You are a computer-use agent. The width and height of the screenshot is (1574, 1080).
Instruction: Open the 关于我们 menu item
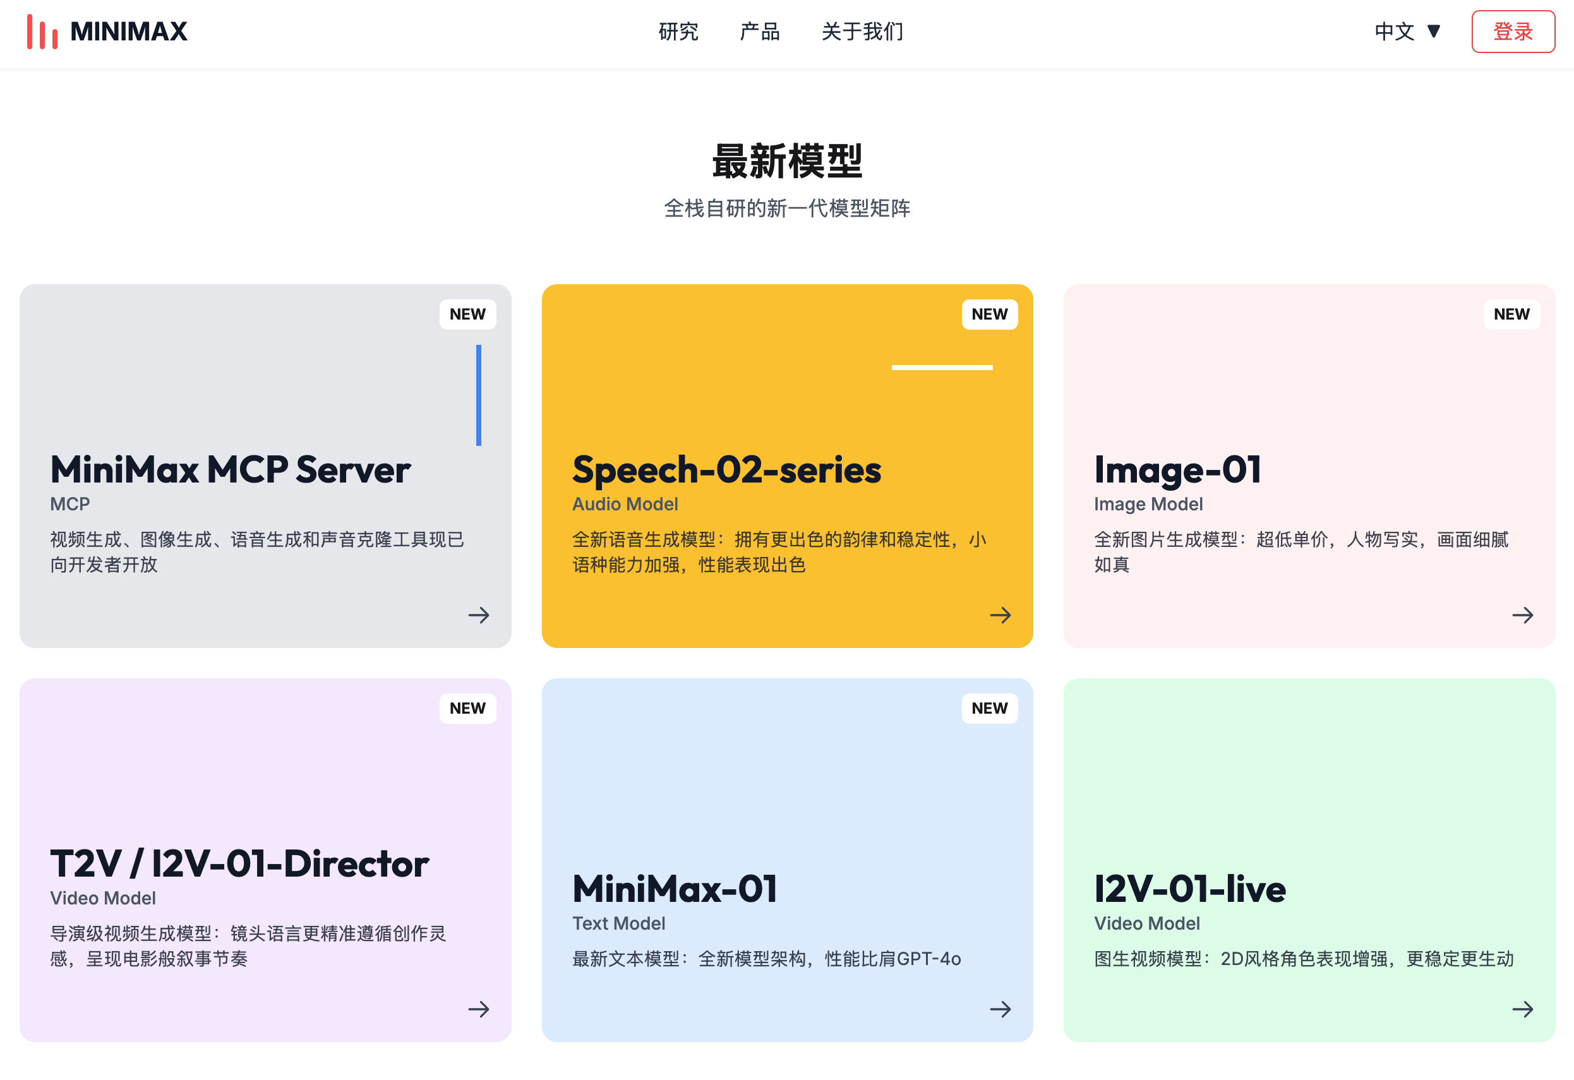click(x=862, y=32)
